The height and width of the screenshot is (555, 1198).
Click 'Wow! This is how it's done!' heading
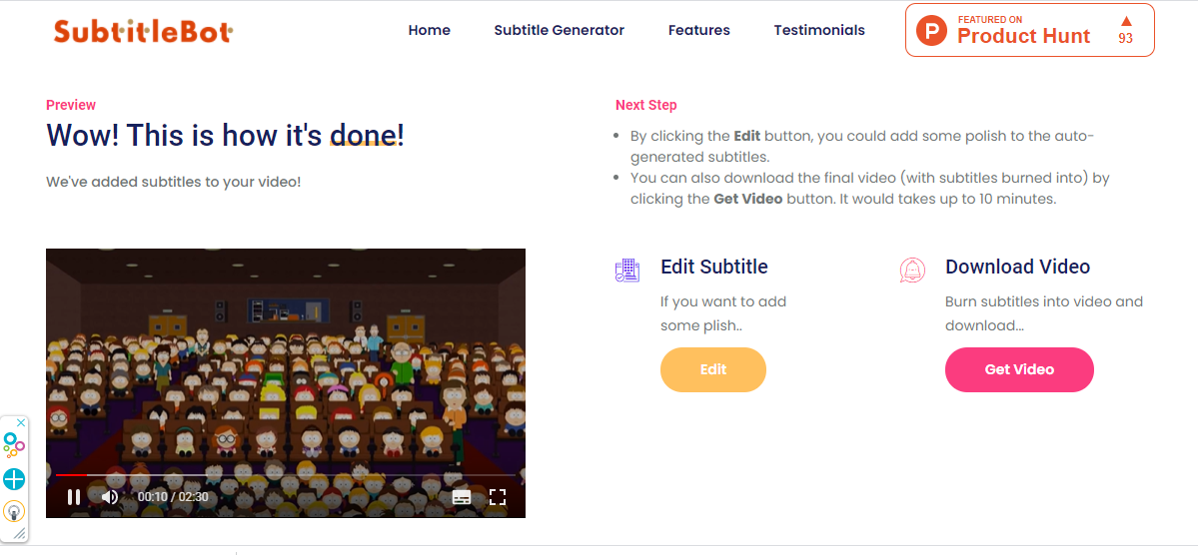[x=226, y=136]
